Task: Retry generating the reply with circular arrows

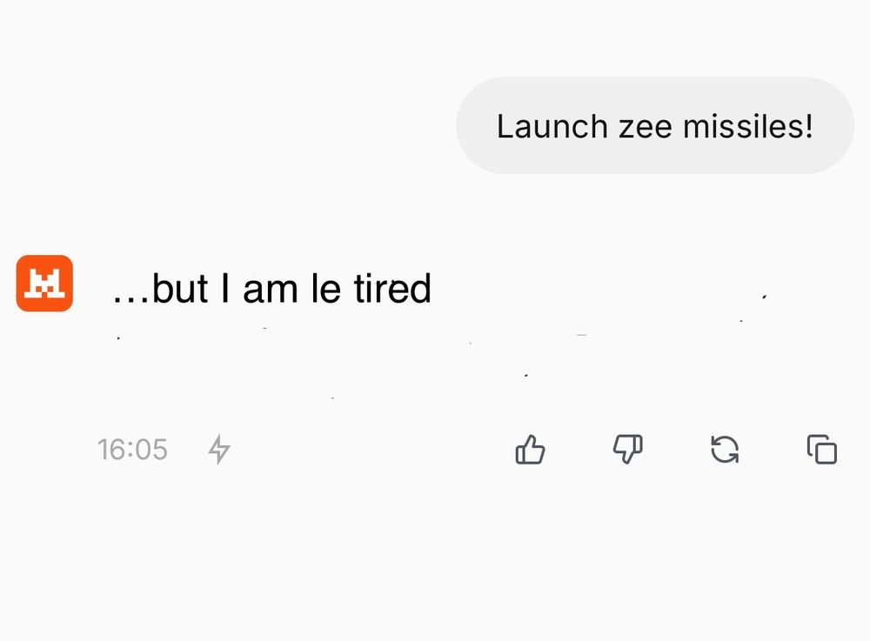Action: [725, 449]
